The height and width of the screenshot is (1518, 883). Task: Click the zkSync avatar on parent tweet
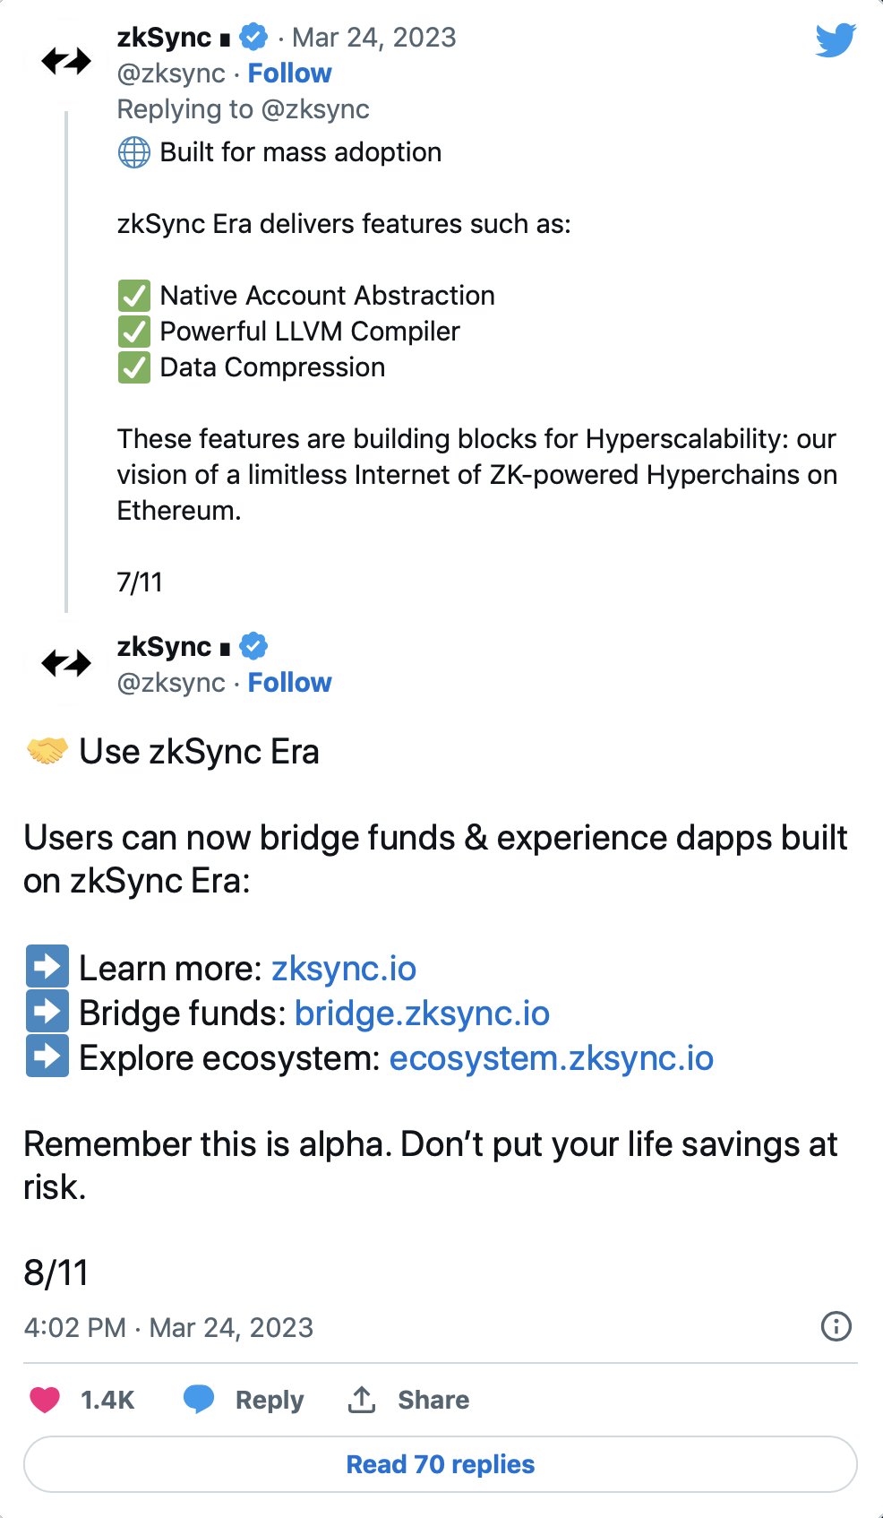pyautogui.click(x=66, y=61)
